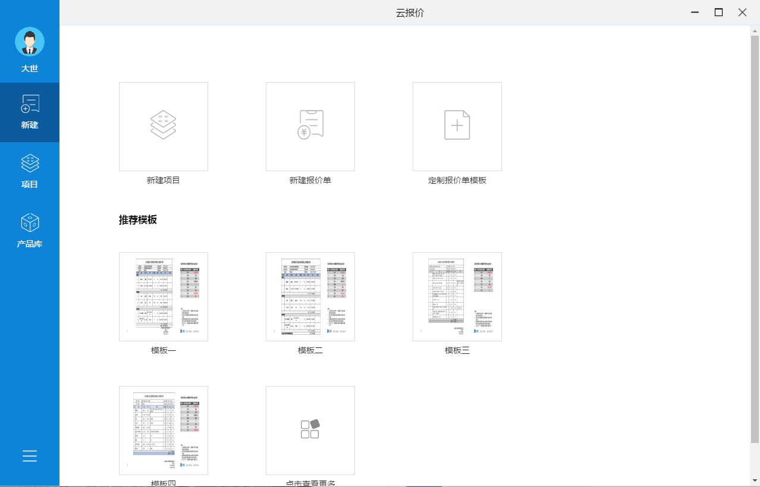Click the user avatar icon
This screenshot has width=760, height=487.
(30, 42)
